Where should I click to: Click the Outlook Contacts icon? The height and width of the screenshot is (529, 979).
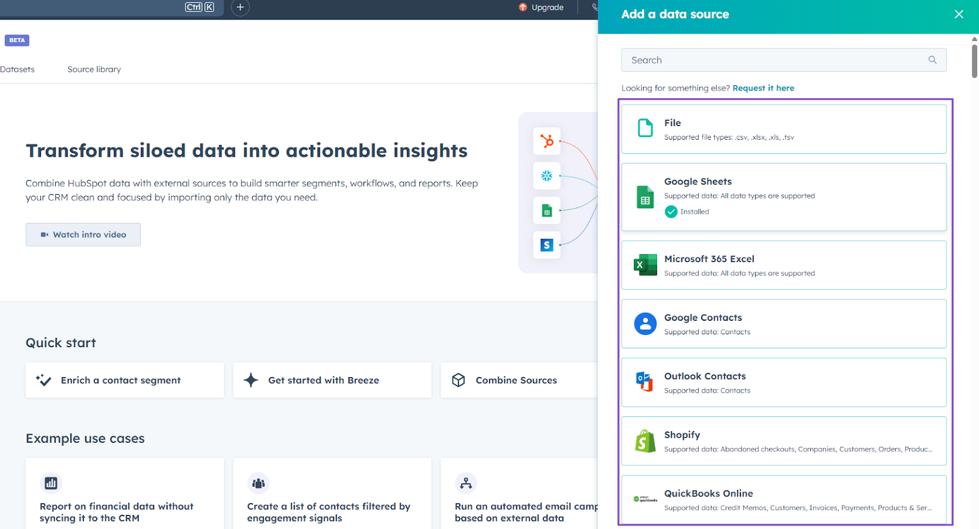click(645, 381)
